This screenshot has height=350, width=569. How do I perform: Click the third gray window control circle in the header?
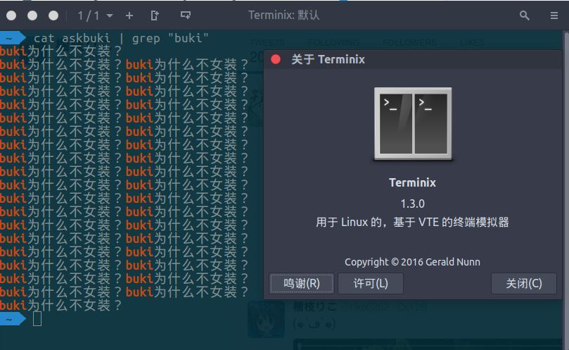pyautogui.click(x=53, y=15)
